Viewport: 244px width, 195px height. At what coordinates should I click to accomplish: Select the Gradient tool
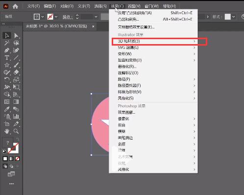[x=16, y=101]
